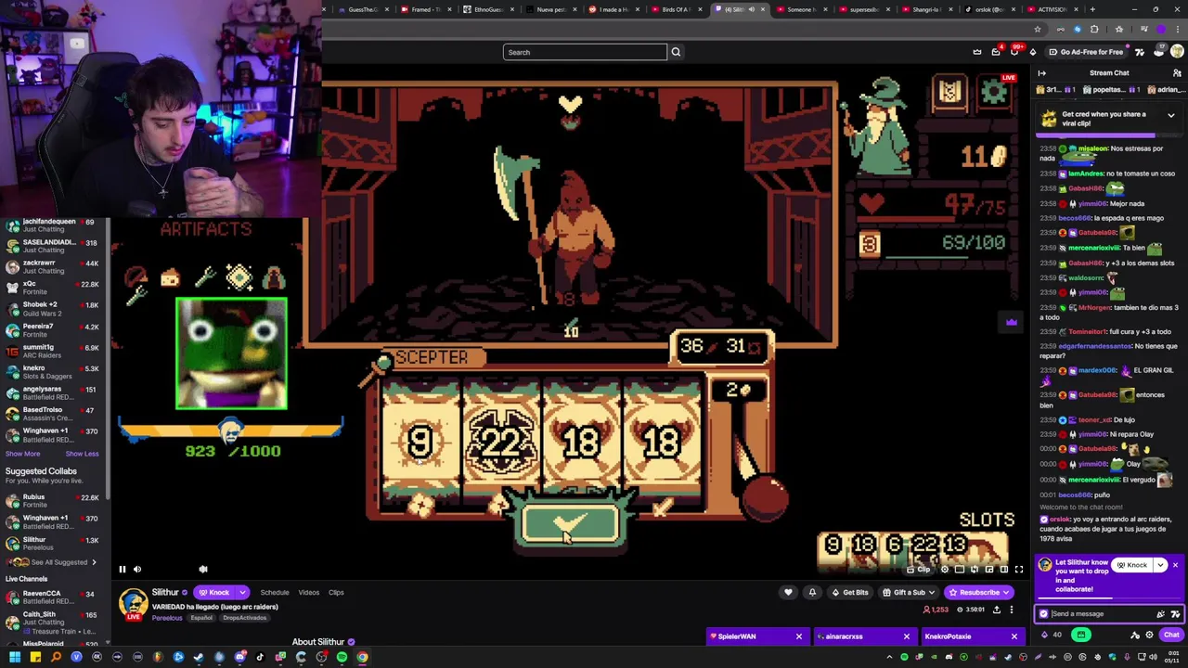Screen dimensions: 1188x668
Task: Click the Español tag
Action: [201, 618]
